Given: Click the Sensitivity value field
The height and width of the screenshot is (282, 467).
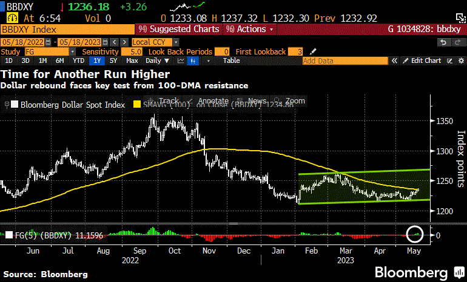Looking at the screenshot, I should pos(132,51).
